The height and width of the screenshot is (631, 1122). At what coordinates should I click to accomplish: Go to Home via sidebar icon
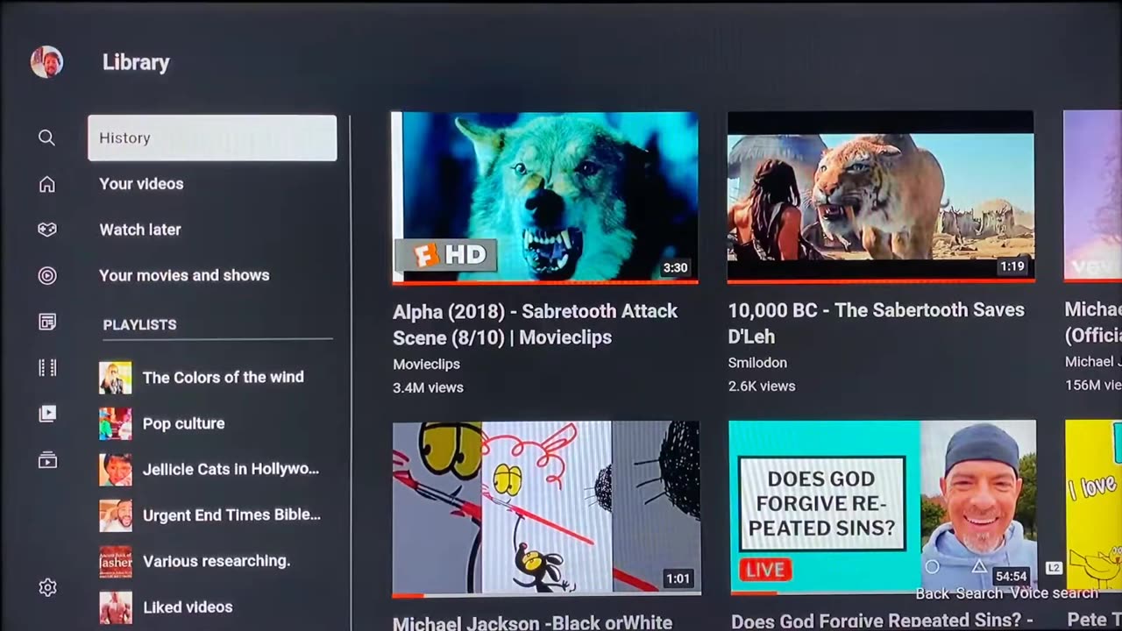coord(46,184)
